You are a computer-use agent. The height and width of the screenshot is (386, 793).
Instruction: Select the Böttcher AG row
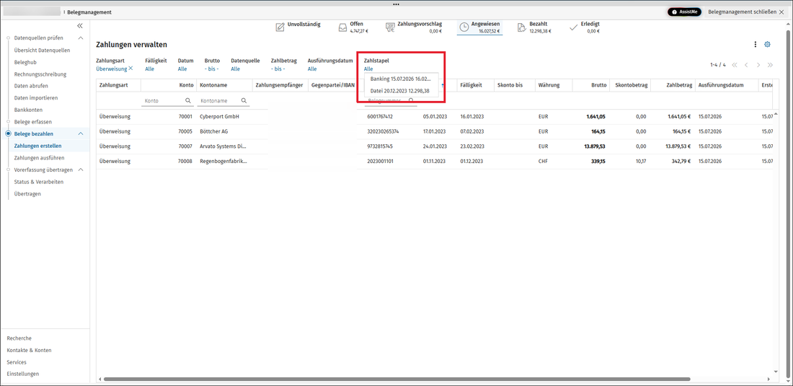(x=435, y=131)
